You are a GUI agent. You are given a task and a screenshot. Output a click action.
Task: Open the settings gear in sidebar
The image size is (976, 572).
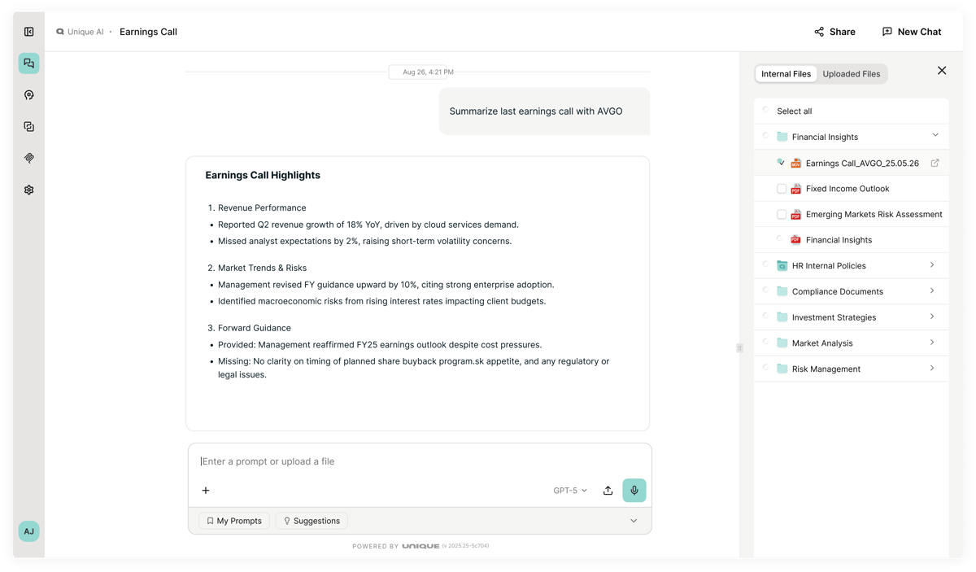point(29,190)
